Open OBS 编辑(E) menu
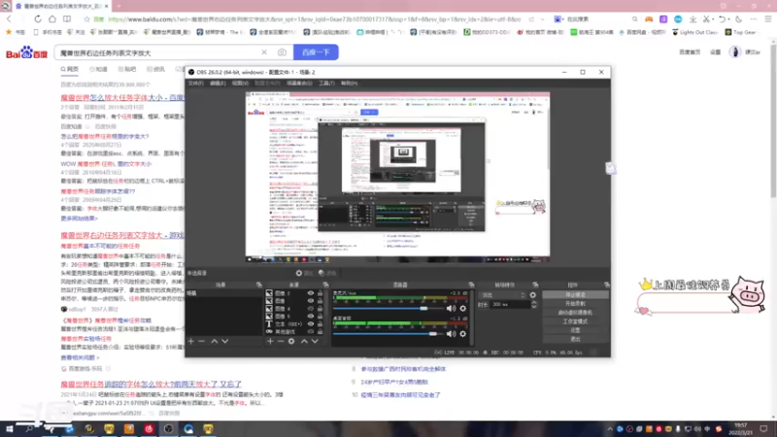 pyautogui.click(x=218, y=84)
